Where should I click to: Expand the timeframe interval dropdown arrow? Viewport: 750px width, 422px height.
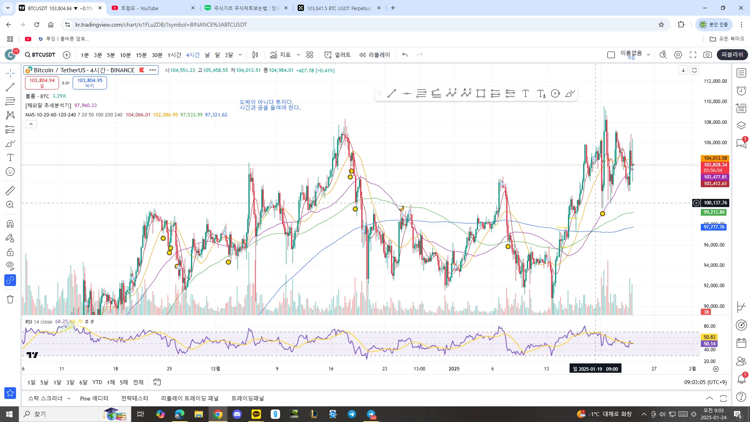pyautogui.click(x=240, y=55)
